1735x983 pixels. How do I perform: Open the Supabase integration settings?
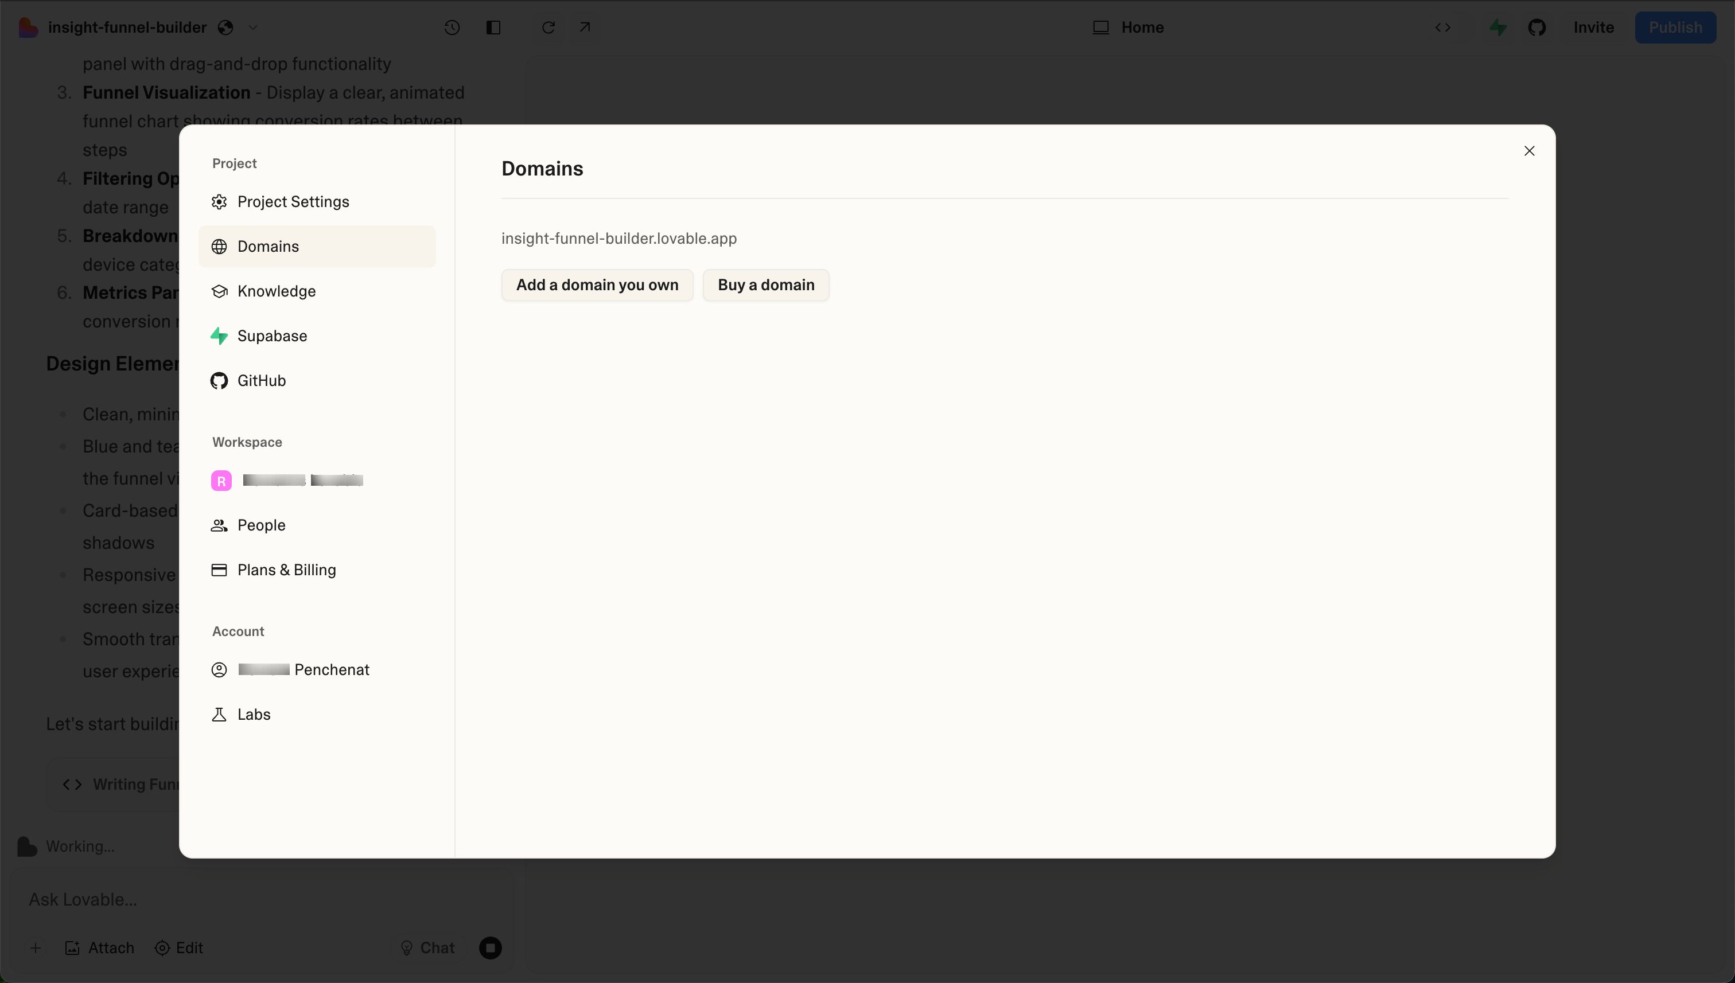pyautogui.click(x=317, y=336)
